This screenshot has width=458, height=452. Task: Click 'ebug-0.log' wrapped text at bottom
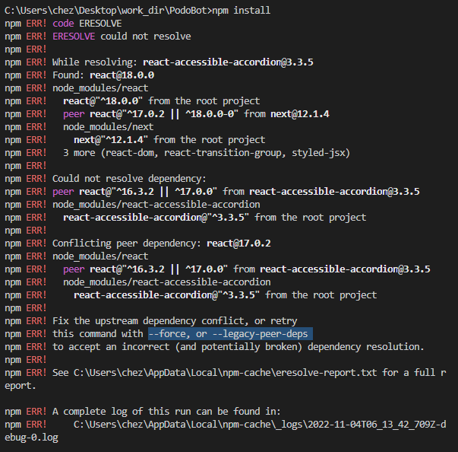(32, 438)
